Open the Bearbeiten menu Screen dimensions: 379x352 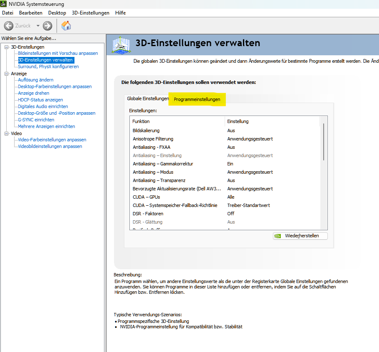31,13
